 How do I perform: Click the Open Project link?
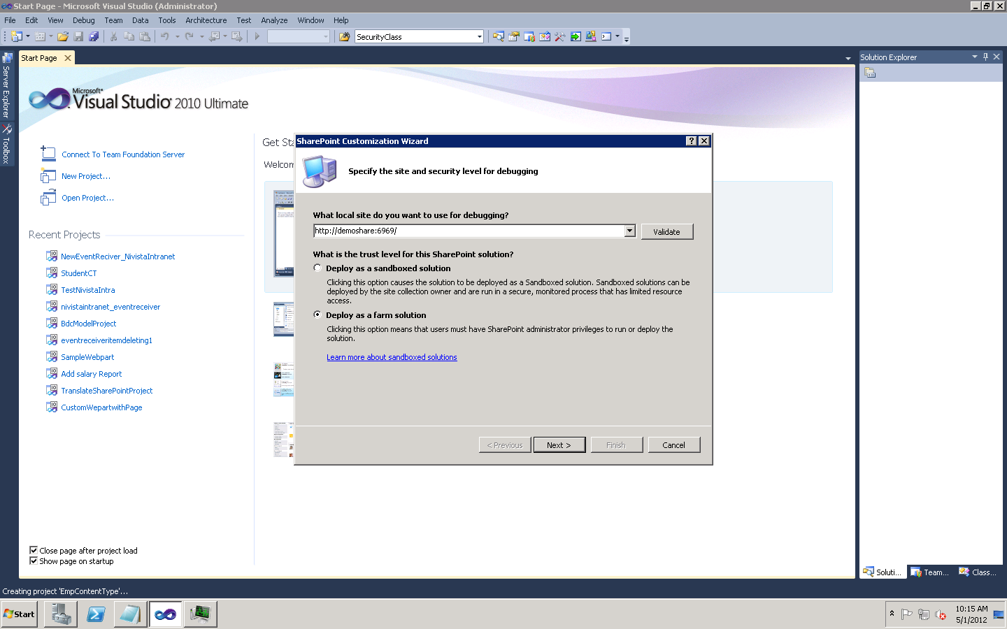pyautogui.click(x=87, y=198)
